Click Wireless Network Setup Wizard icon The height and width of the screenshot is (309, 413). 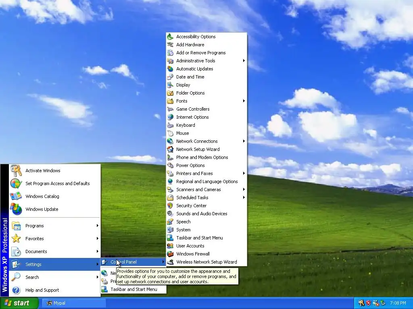170,262
